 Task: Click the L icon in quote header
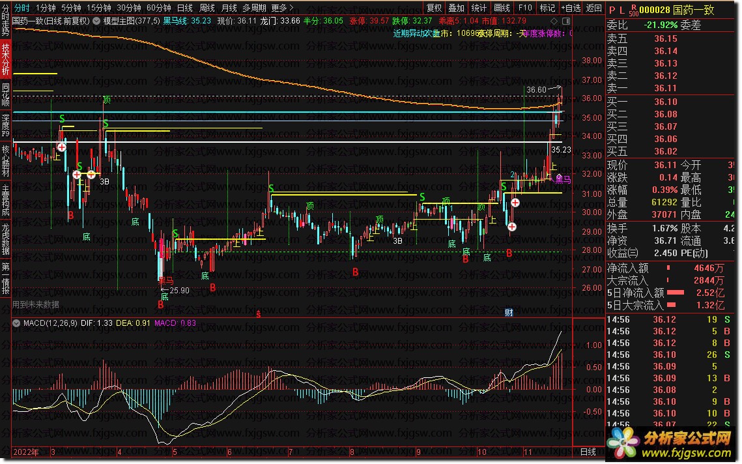pyautogui.click(x=621, y=10)
